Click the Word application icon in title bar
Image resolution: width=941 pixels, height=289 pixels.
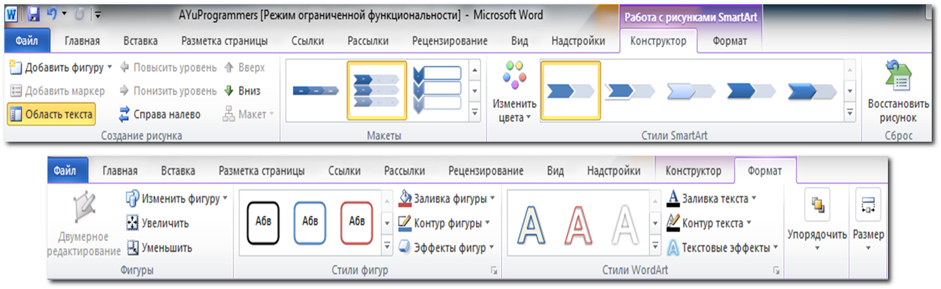[12, 13]
